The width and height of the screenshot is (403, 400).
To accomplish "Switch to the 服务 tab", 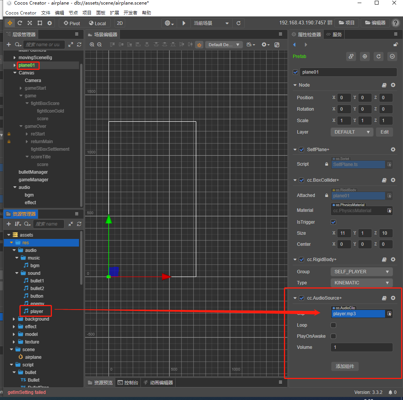I will pyautogui.click(x=334, y=34).
